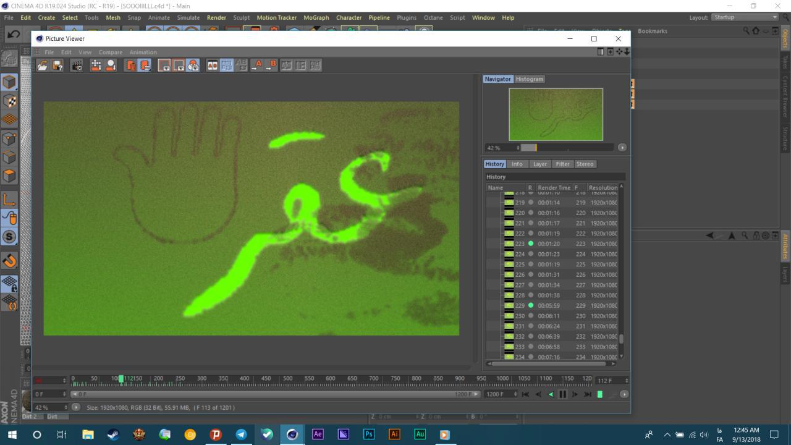Click the Render Time column header
Screen dimensions: 791x445
(x=554, y=187)
